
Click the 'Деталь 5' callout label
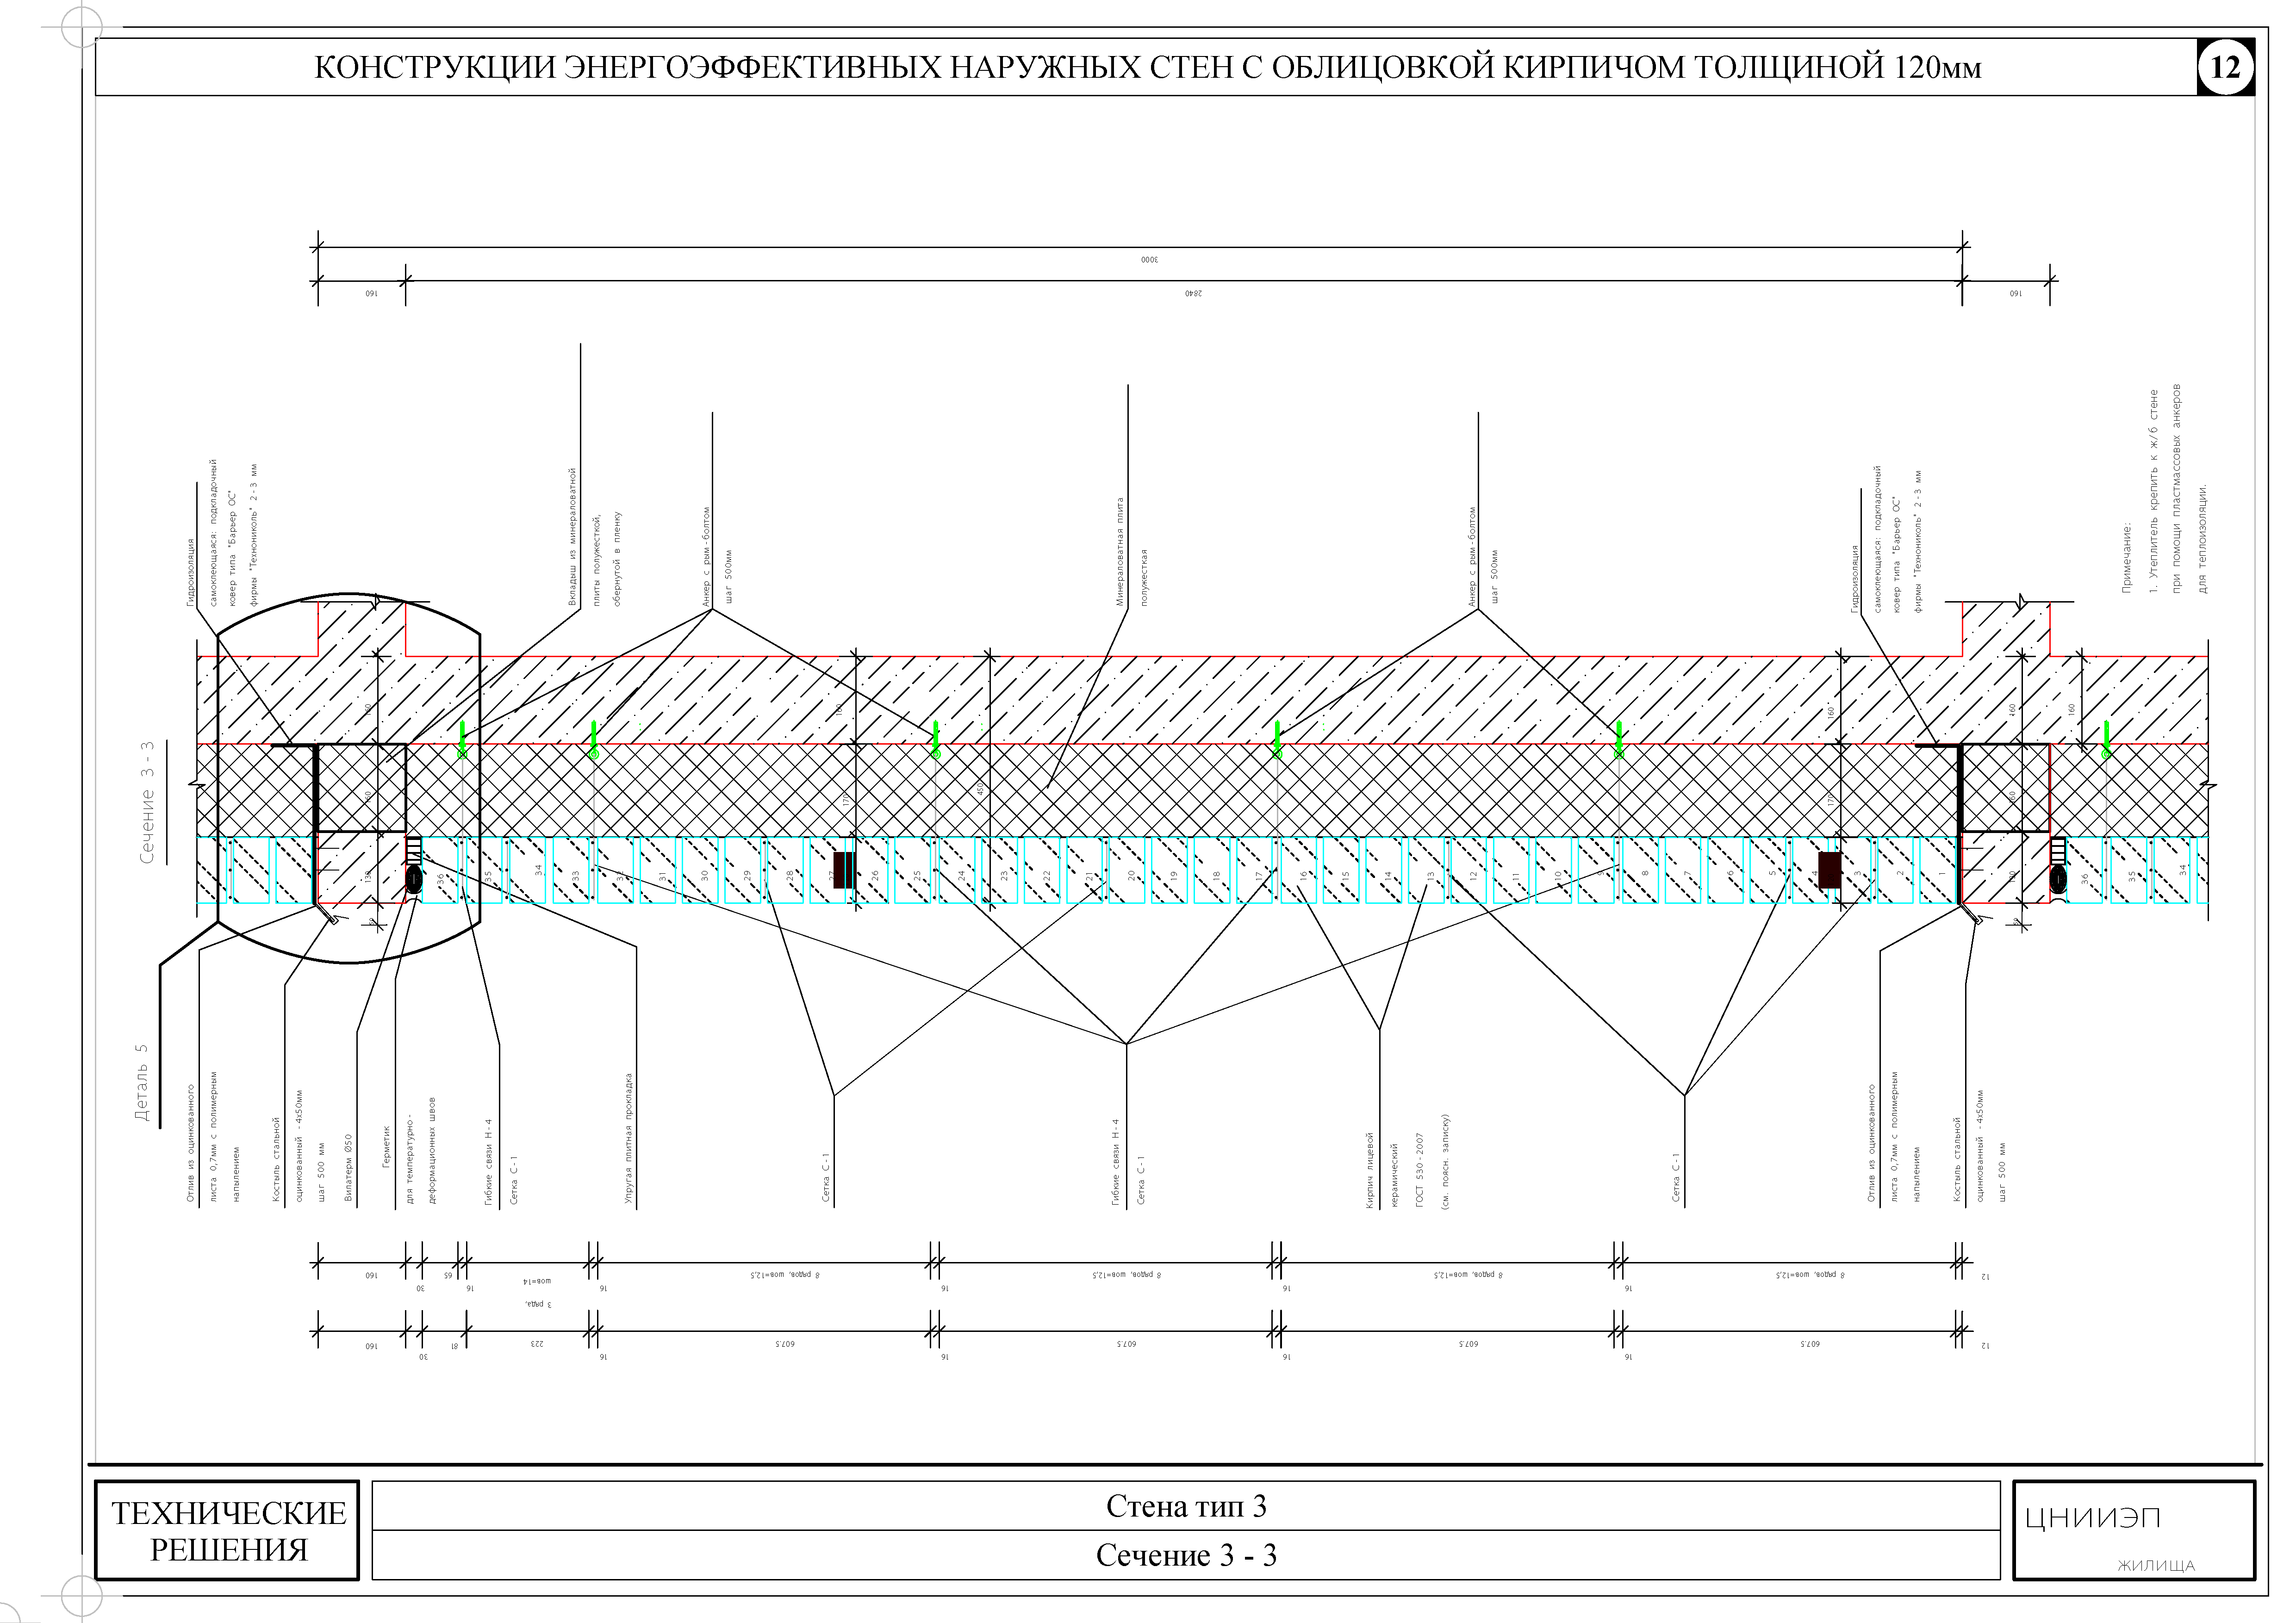coord(141,1083)
